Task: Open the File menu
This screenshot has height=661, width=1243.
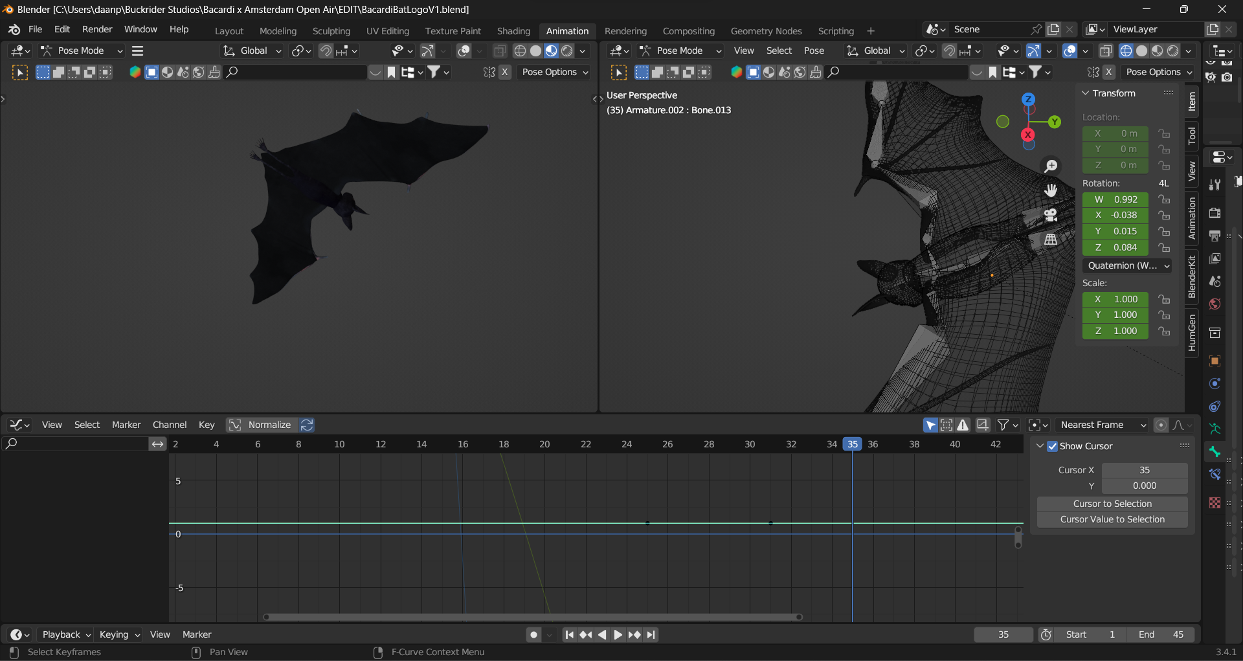Action: click(x=35, y=29)
